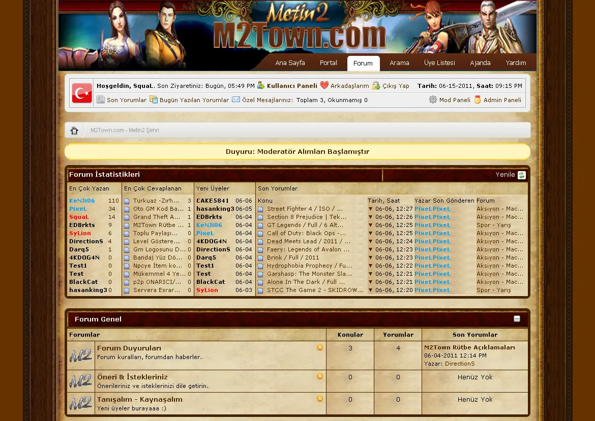The width and height of the screenshot is (595, 421).
Task: Open SyLion in Yeni Üyeler list
Action: (x=207, y=290)
